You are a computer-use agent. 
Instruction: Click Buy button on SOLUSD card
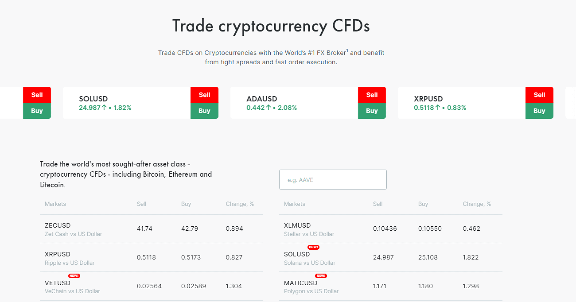[204, 111]
